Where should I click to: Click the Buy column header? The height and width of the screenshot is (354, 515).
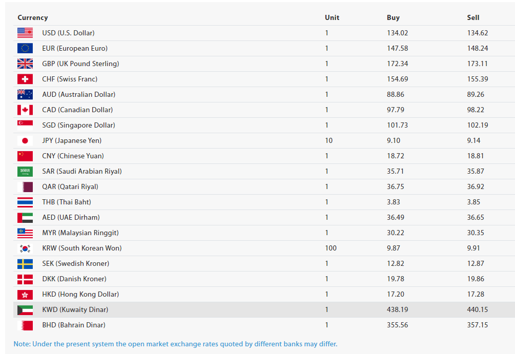pos(393,17)
